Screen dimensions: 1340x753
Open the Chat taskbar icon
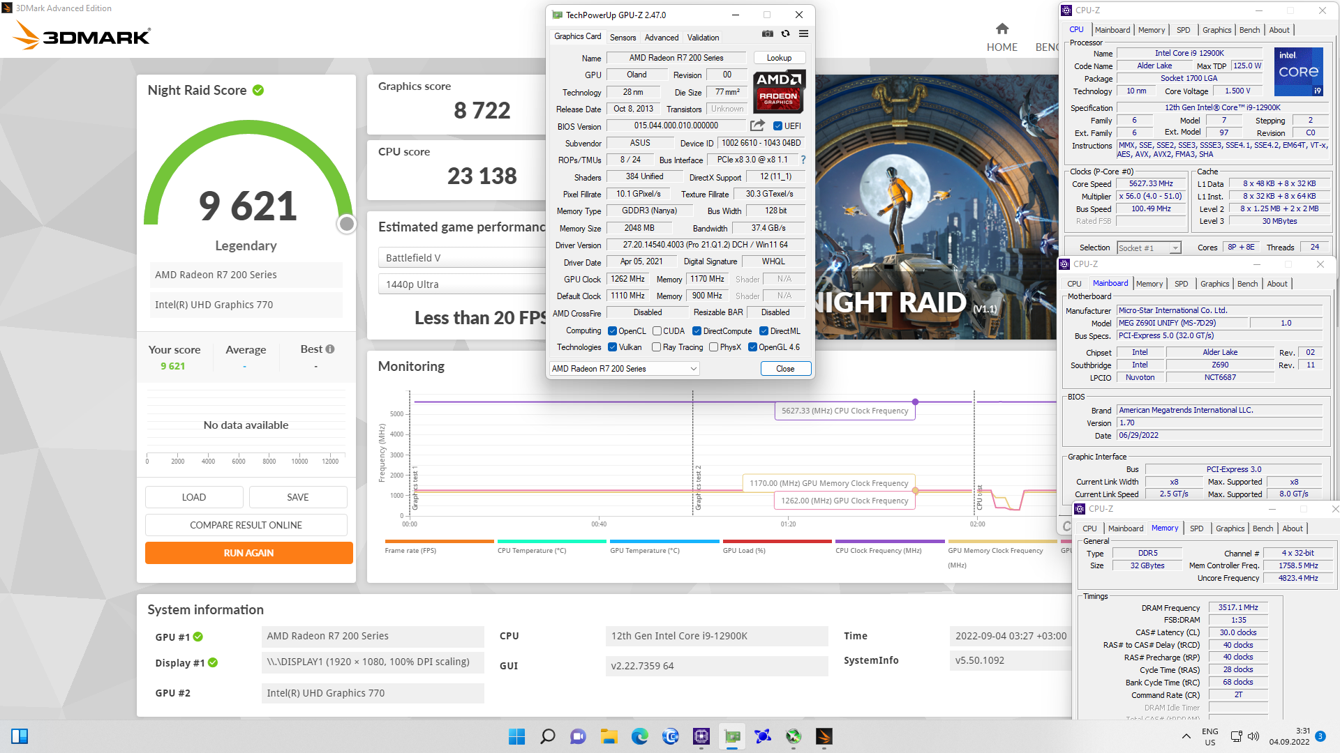coord(579,736)
